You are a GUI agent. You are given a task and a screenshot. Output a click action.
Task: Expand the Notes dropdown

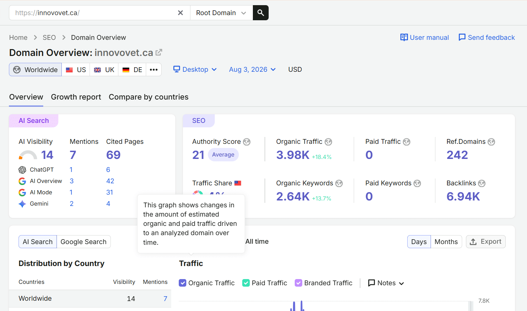click(x=386, y=283)
